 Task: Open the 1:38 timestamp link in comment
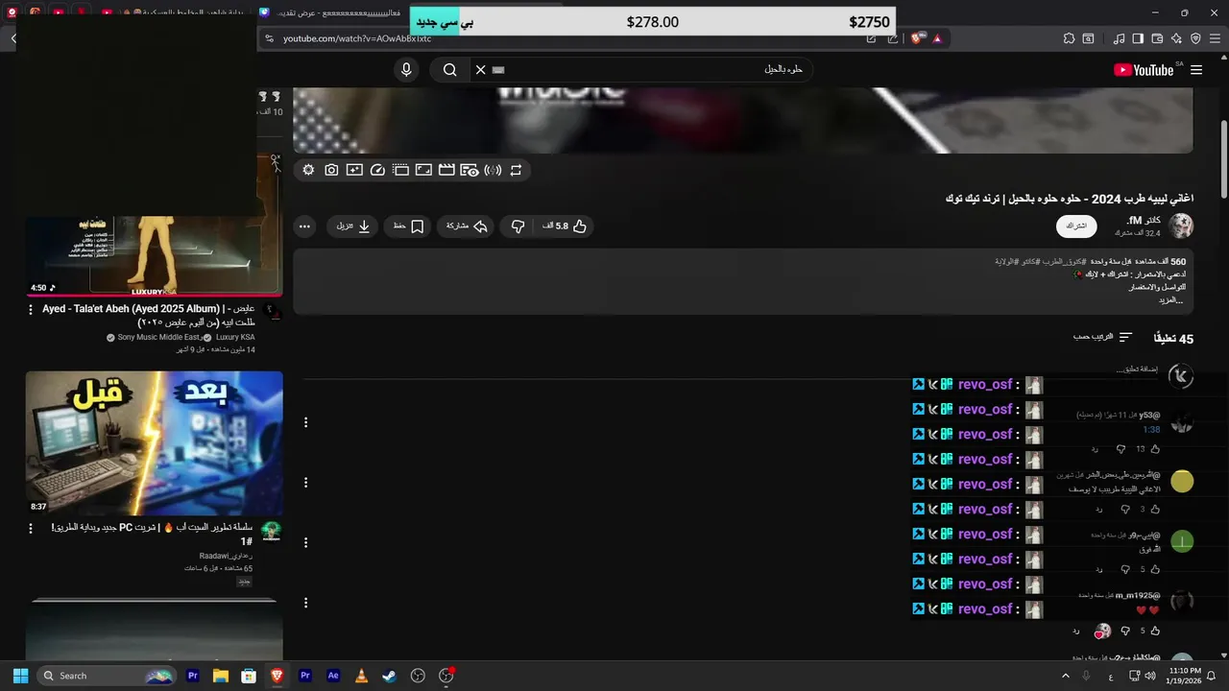[1151, 430]
